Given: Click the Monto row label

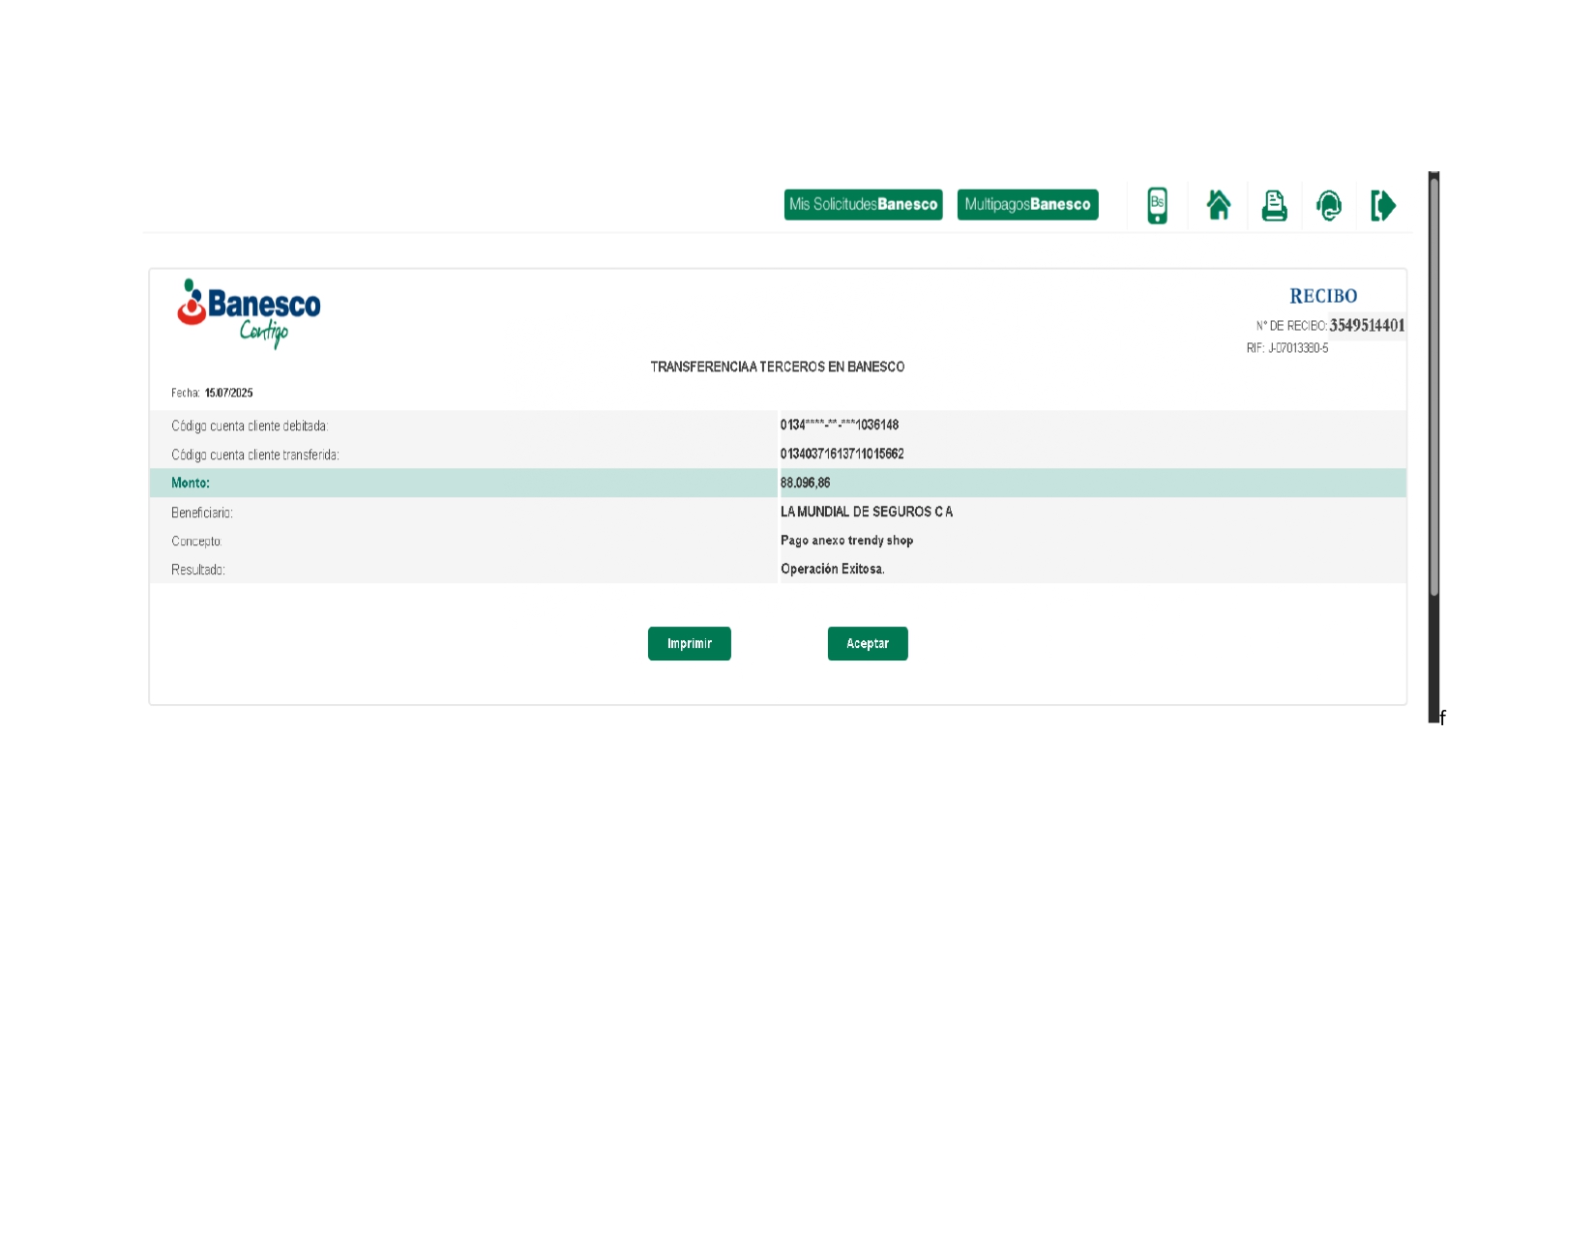Looking at the screenshot, I should 191,484.
